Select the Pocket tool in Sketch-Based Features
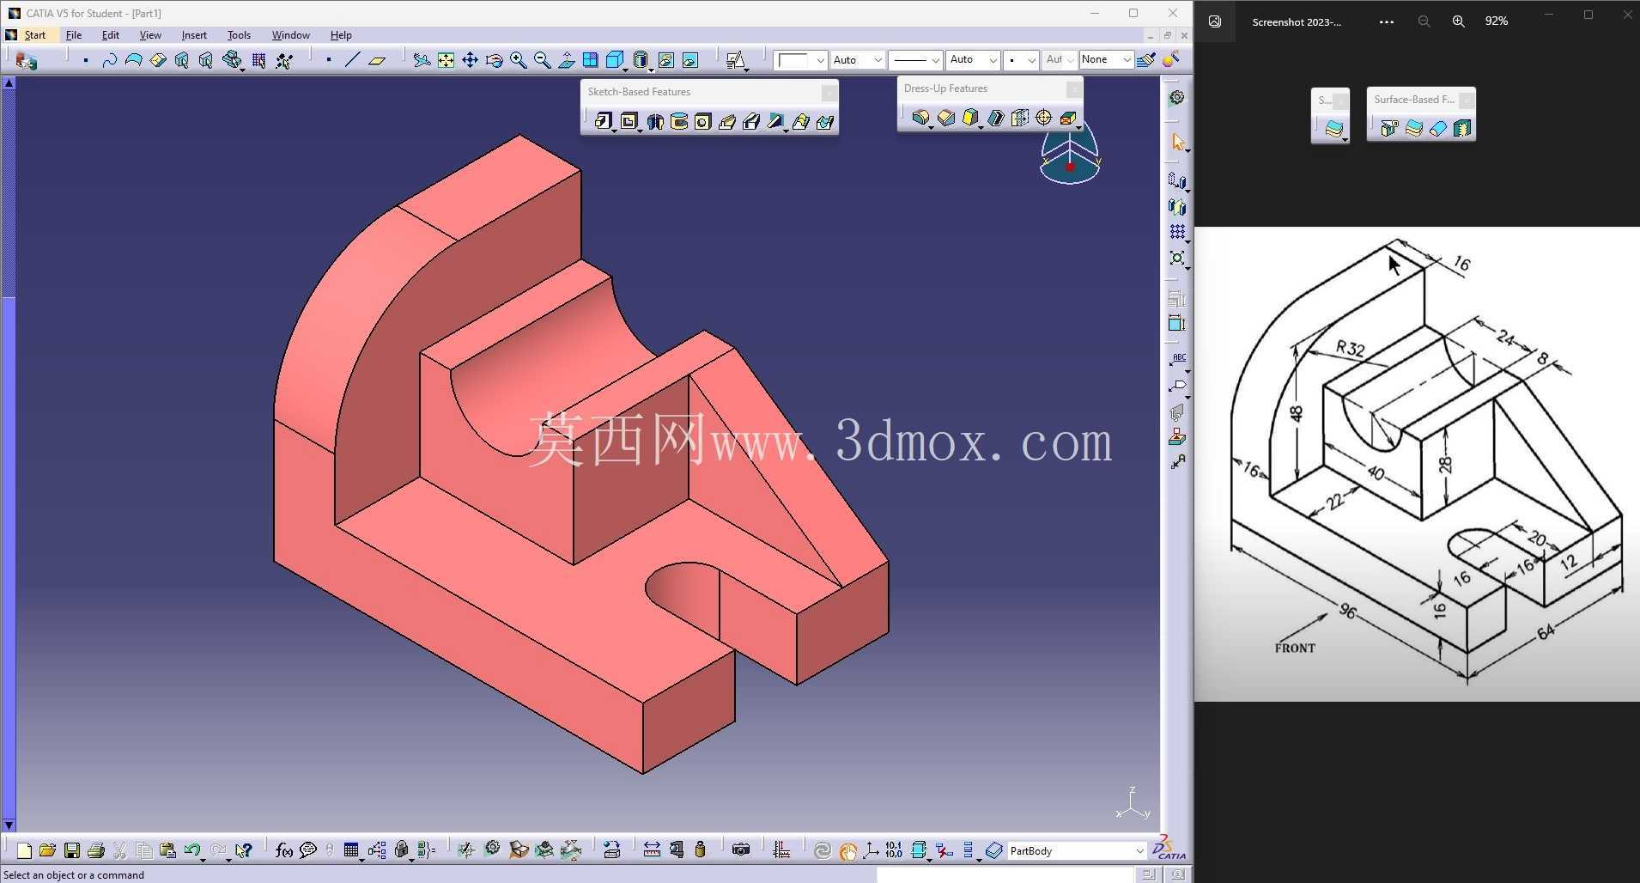 (629, 121)
